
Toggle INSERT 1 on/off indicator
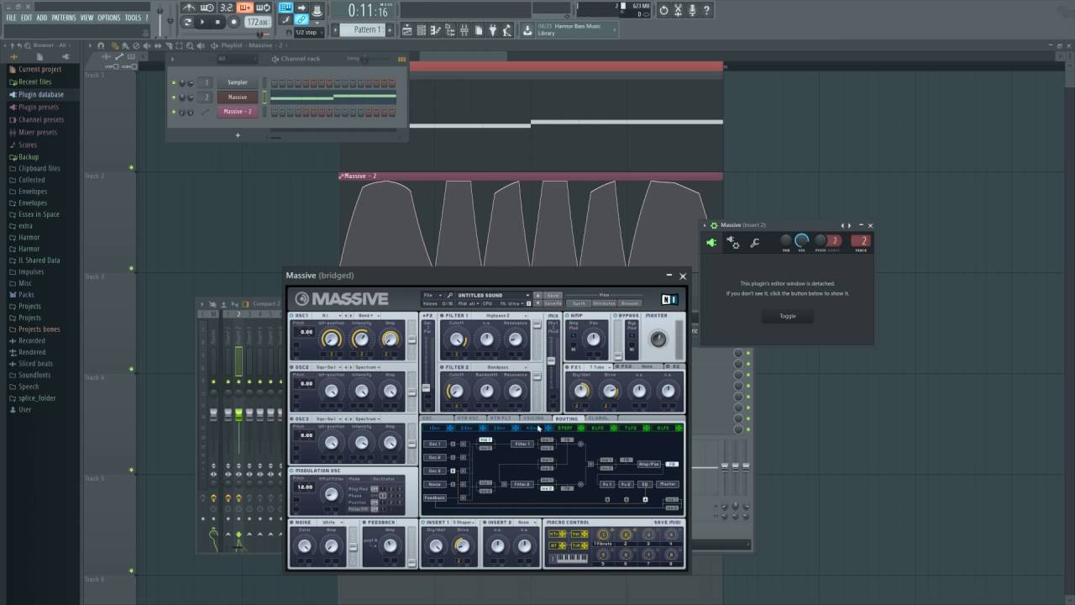coord(424,523)
